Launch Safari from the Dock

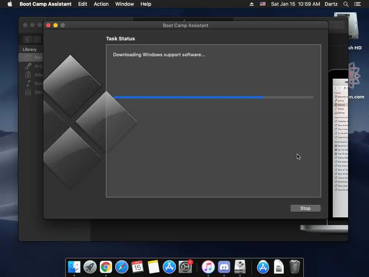122,267
